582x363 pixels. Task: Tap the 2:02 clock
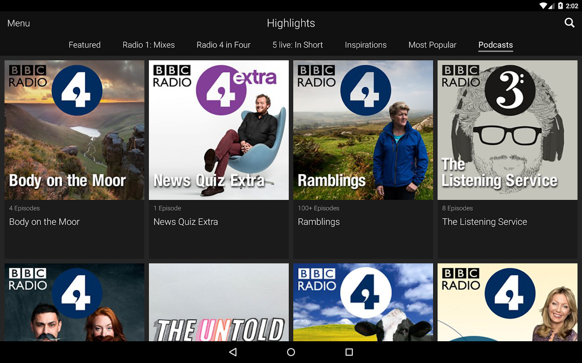(x=572, y=6)
